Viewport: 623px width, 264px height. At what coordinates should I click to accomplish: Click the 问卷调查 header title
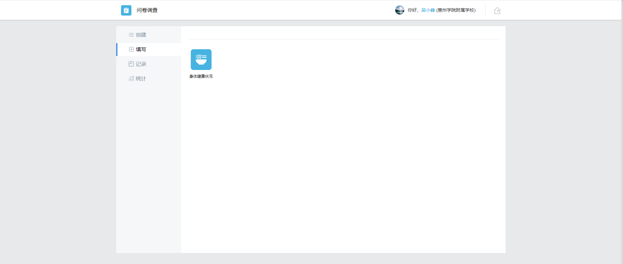(147, 10)
